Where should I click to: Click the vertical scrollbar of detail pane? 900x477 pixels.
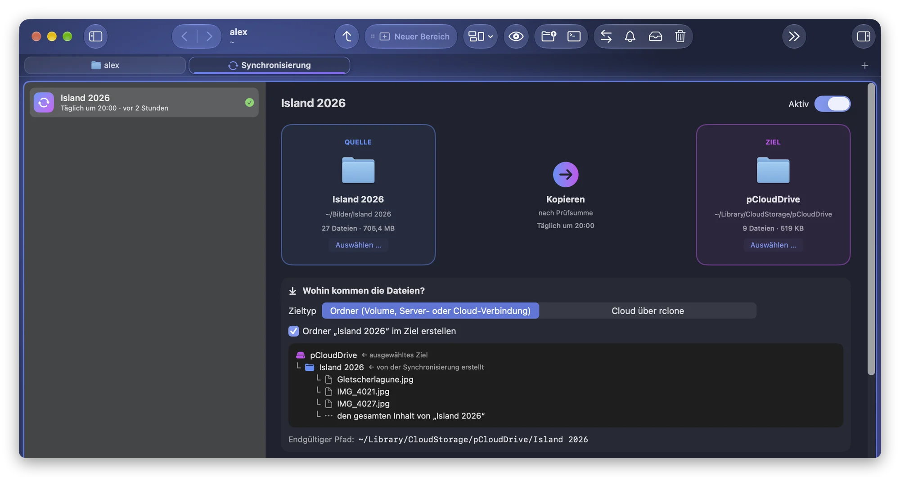[871, 229]
